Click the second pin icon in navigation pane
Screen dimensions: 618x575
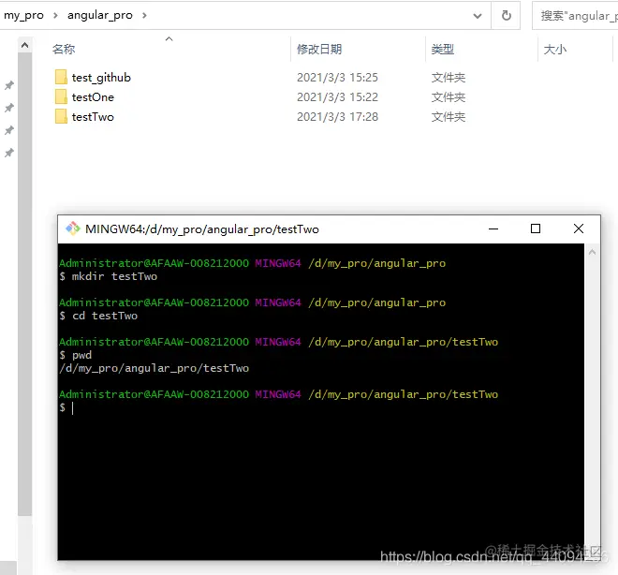click(x=9, y=108)
